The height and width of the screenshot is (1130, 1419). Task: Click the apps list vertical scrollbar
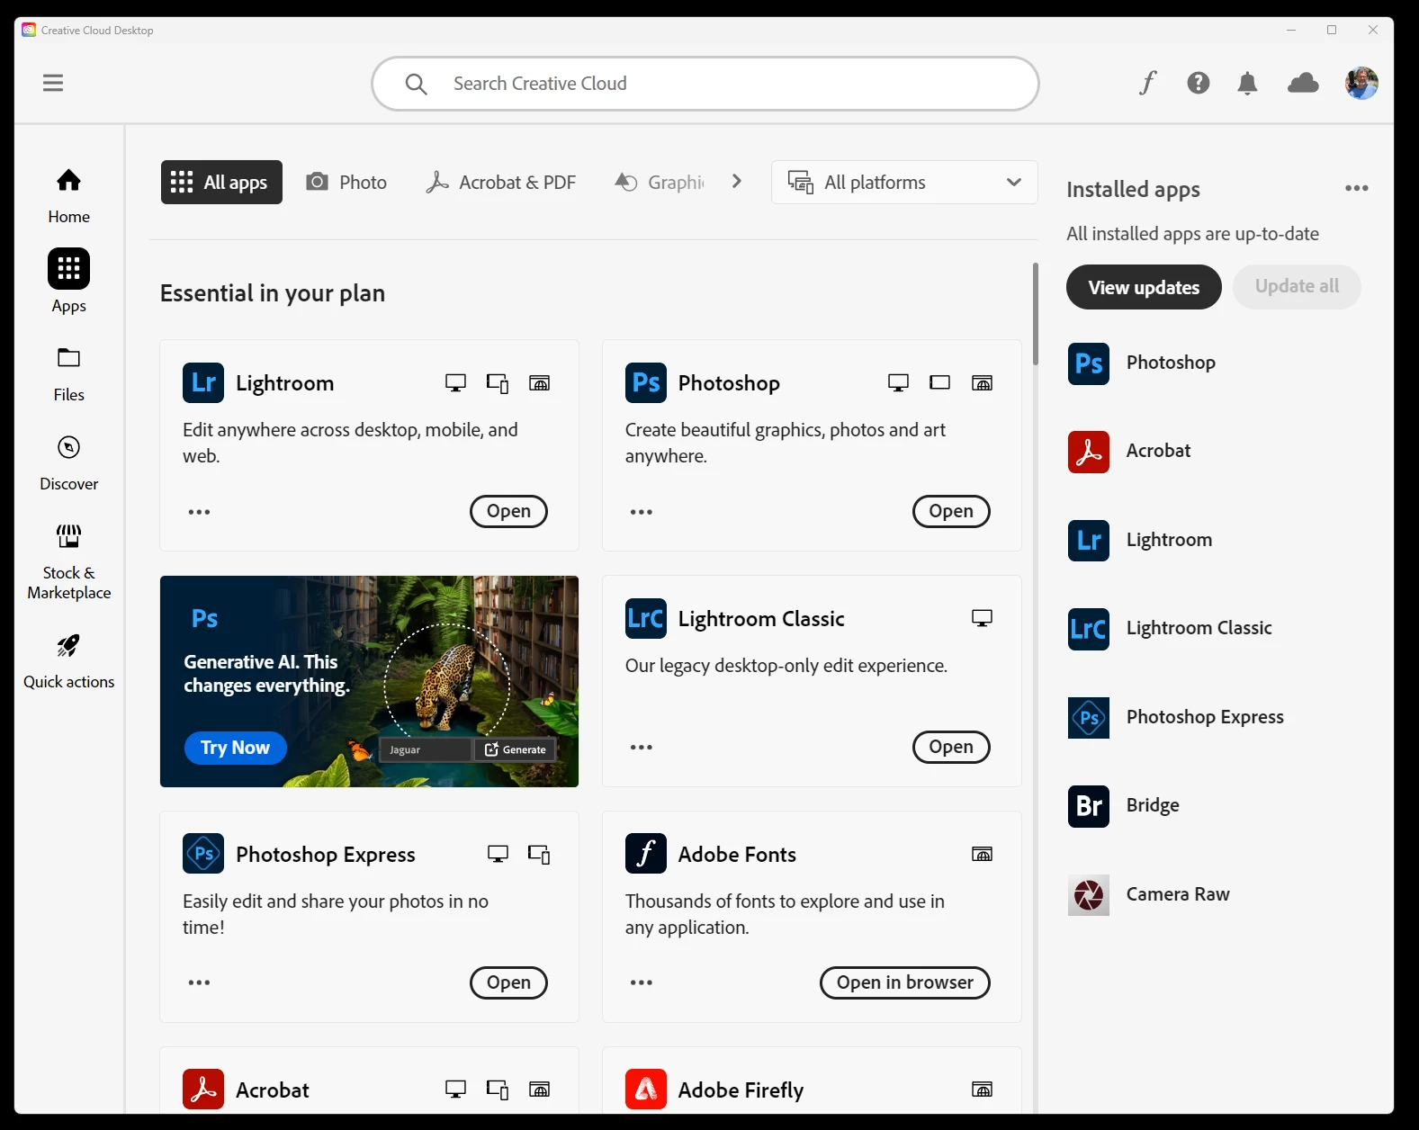1036,314
